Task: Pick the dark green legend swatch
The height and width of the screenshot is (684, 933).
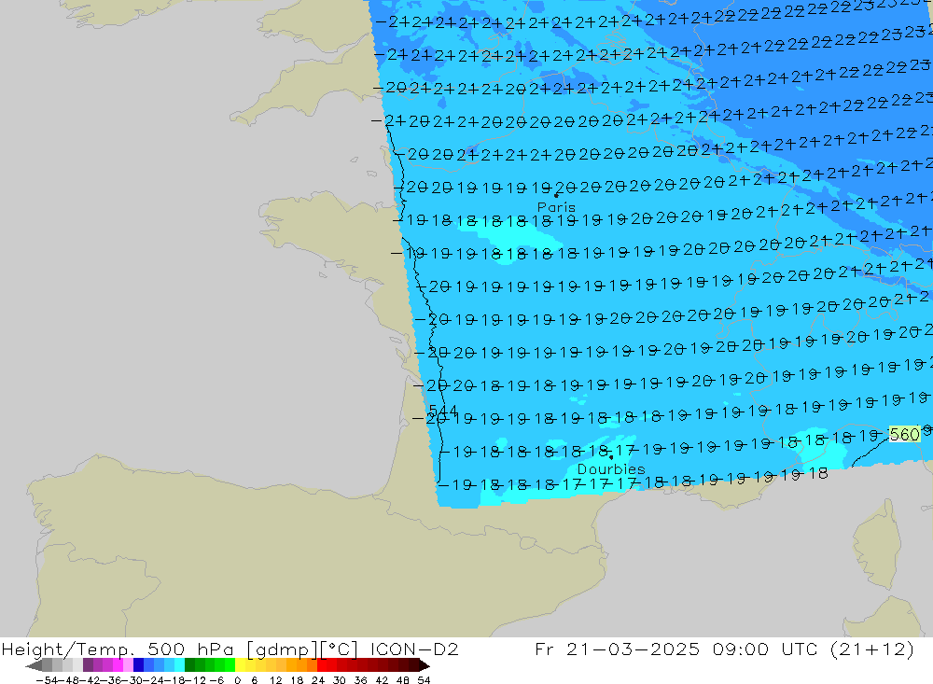Action: tap(189, 665)
